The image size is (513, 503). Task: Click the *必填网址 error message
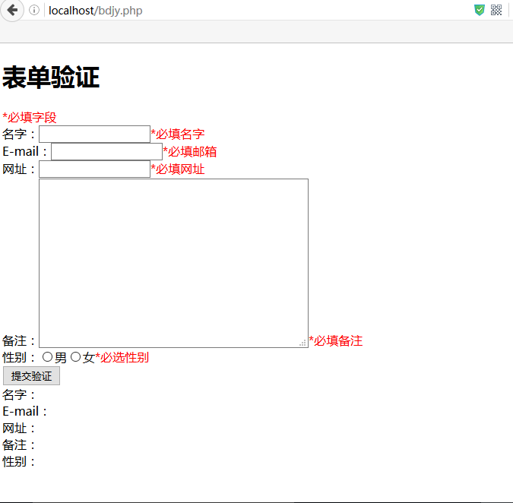(x=178, y=169)
